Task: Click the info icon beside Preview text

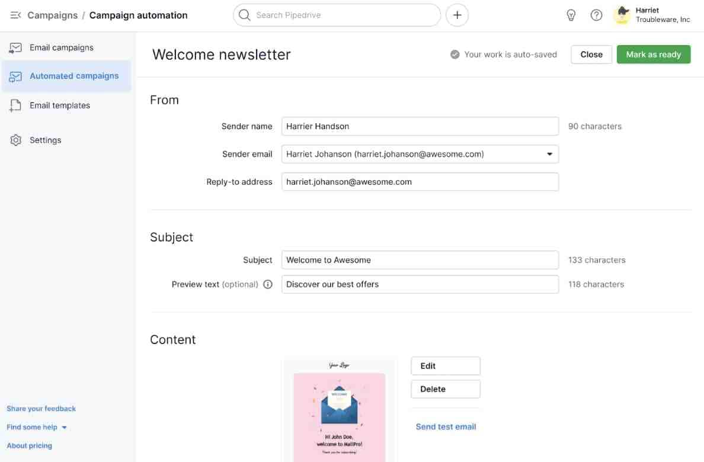Action: point(268,284)
